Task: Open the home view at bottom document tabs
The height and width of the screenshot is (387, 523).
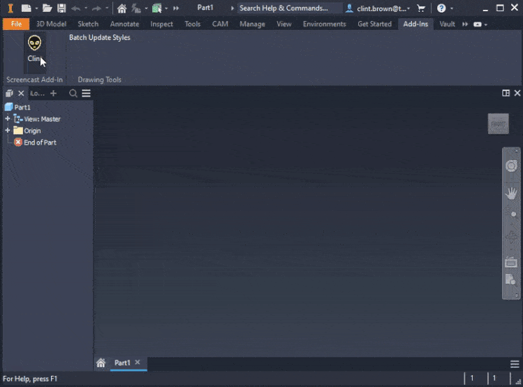Action: point(101,363)
